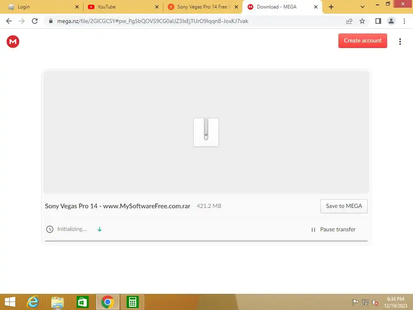
Task: Switch to the YouTube tab
Action: pos(123,7)
